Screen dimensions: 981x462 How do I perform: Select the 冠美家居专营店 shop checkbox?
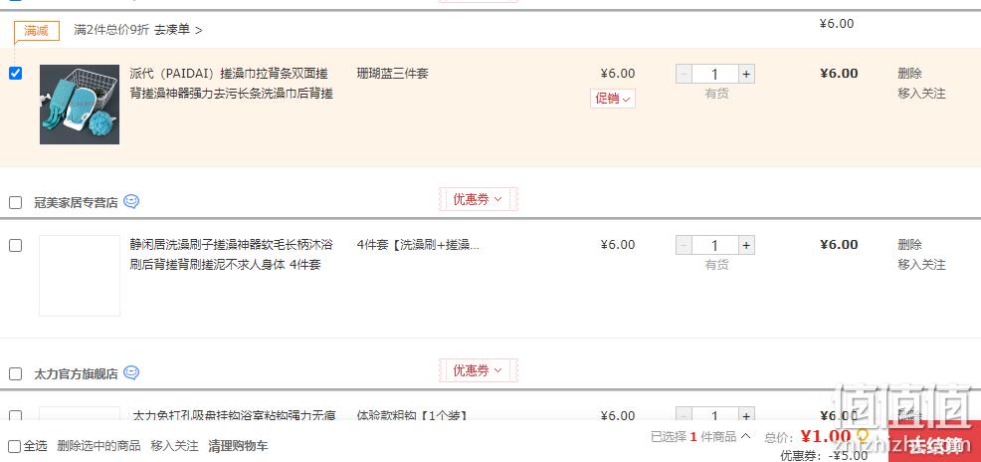tap(16, 203)
